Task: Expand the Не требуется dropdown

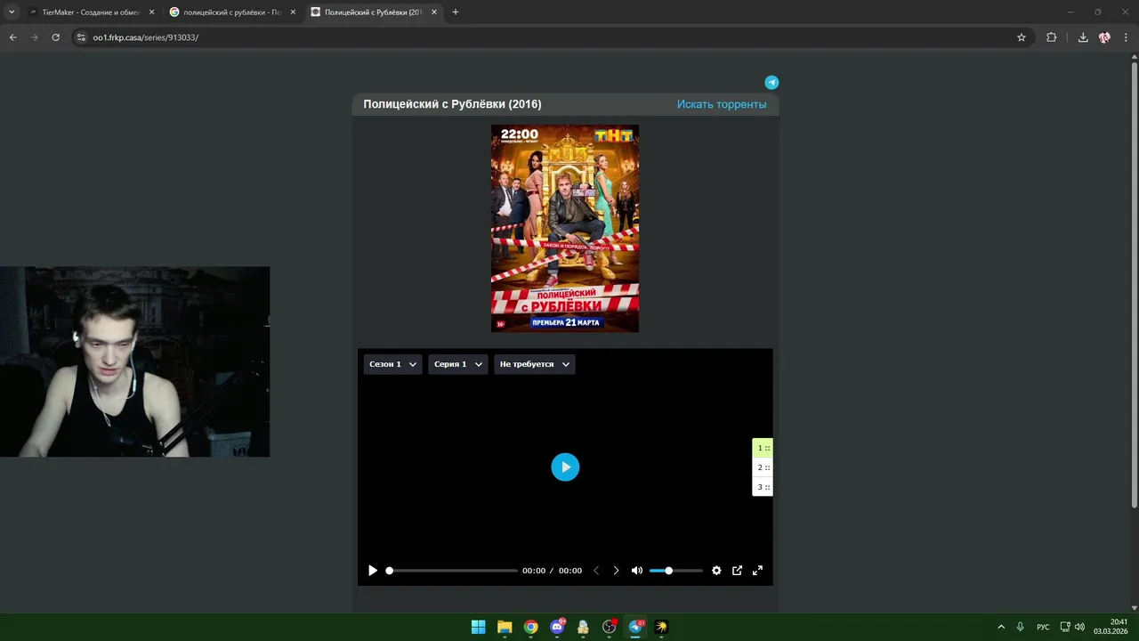Action: 535,364
